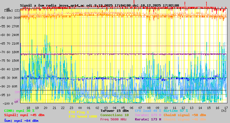This screenshot has width=230, height=123.
Task: Click hour label '11' on time axis
Action: [x=175, y=108]
